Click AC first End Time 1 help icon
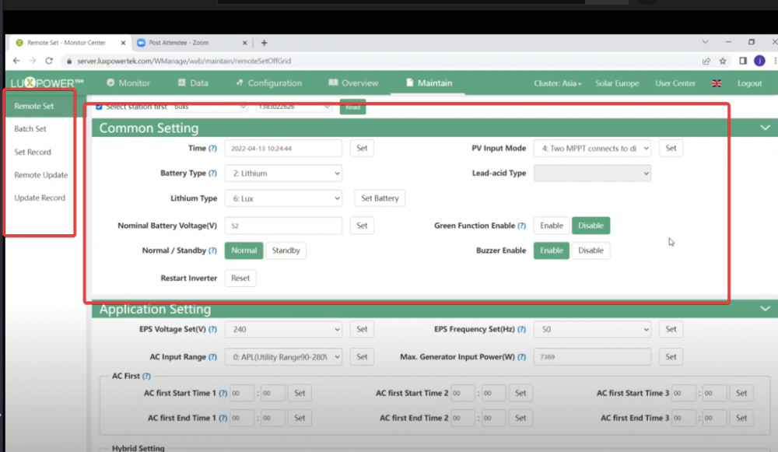The width and height of the screenshot is (778, 452). 223,418
